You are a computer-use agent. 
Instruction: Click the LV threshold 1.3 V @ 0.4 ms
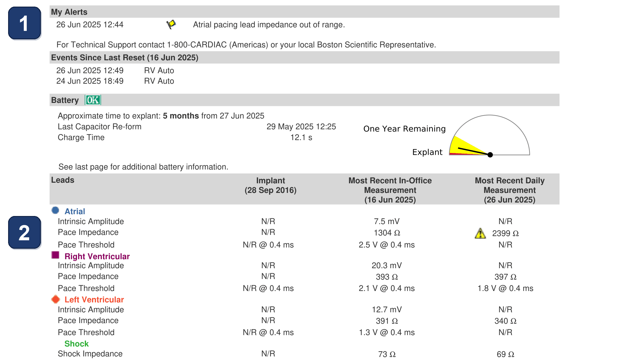coord(387,332)
